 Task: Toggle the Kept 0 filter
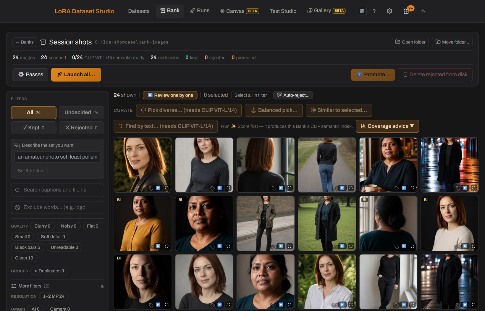click(34, 128)
